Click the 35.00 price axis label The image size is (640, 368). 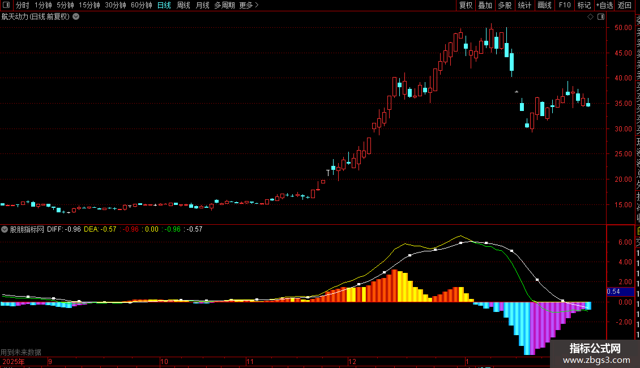pyautogui.click(x=623, y=104)
